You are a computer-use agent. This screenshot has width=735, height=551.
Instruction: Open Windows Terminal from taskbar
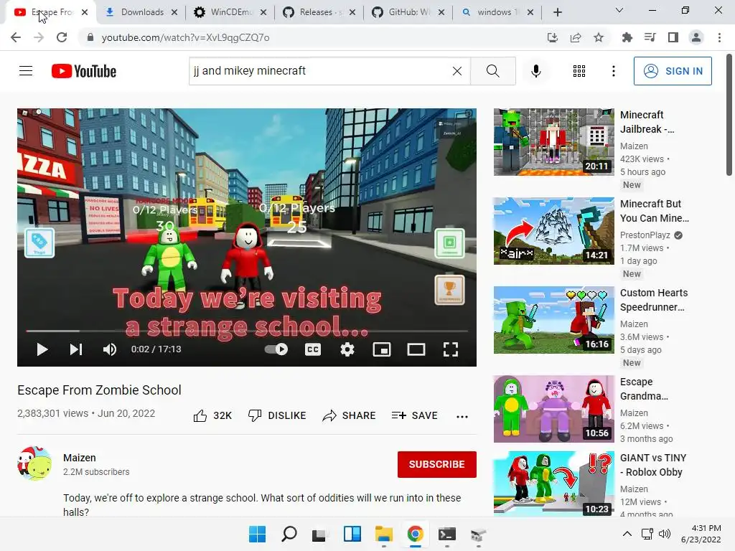(x=446, y=534)
